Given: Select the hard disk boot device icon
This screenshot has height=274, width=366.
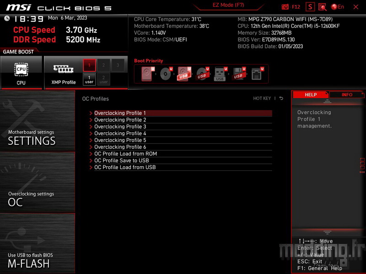Looking at the screenshot, I should (148, 74).
